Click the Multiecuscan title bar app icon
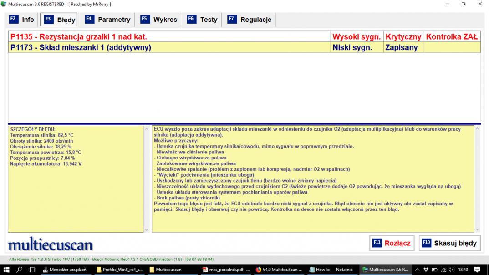The height and width of the screenshot is (275, 489). [4, 4]
